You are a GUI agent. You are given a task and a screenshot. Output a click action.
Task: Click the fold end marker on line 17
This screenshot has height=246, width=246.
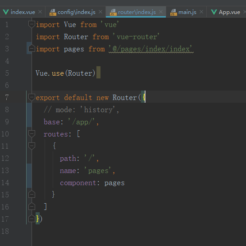(x=32, y=219)
